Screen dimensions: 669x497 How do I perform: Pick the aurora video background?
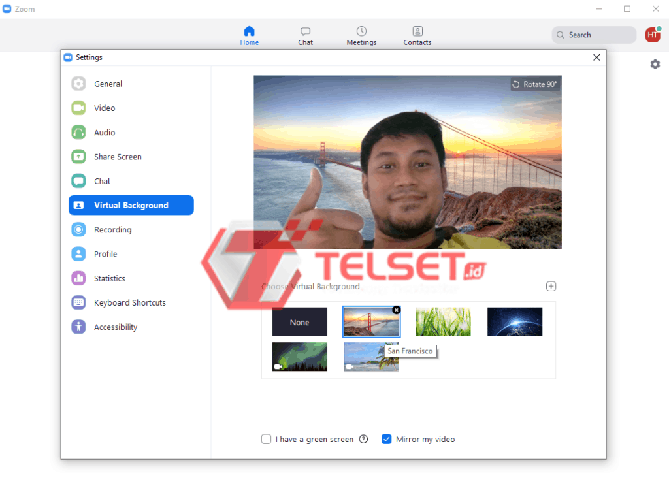click(x=300, y=357)
